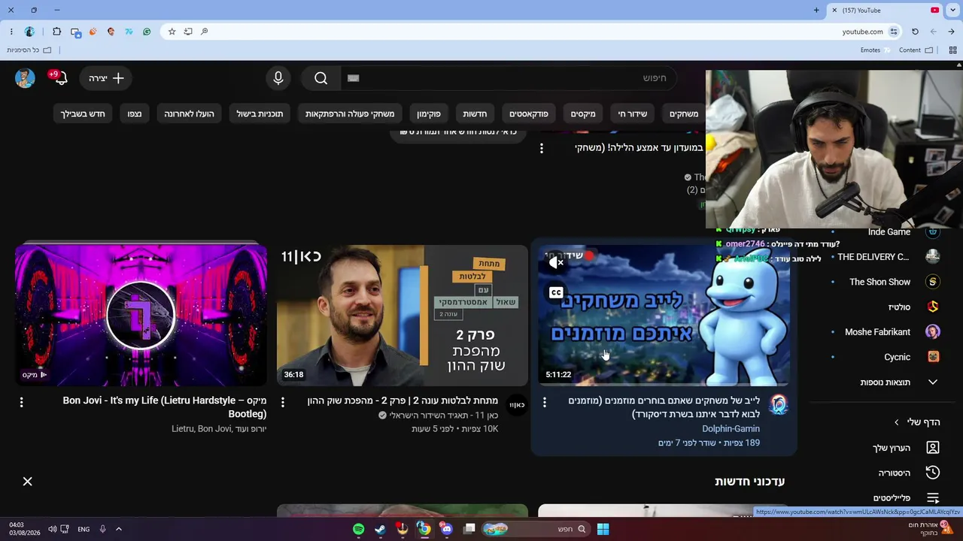Click the היסטוריה clock icon in sidebar
The width and height of the screenshot is (963, 541).
[x=933, y=473]
